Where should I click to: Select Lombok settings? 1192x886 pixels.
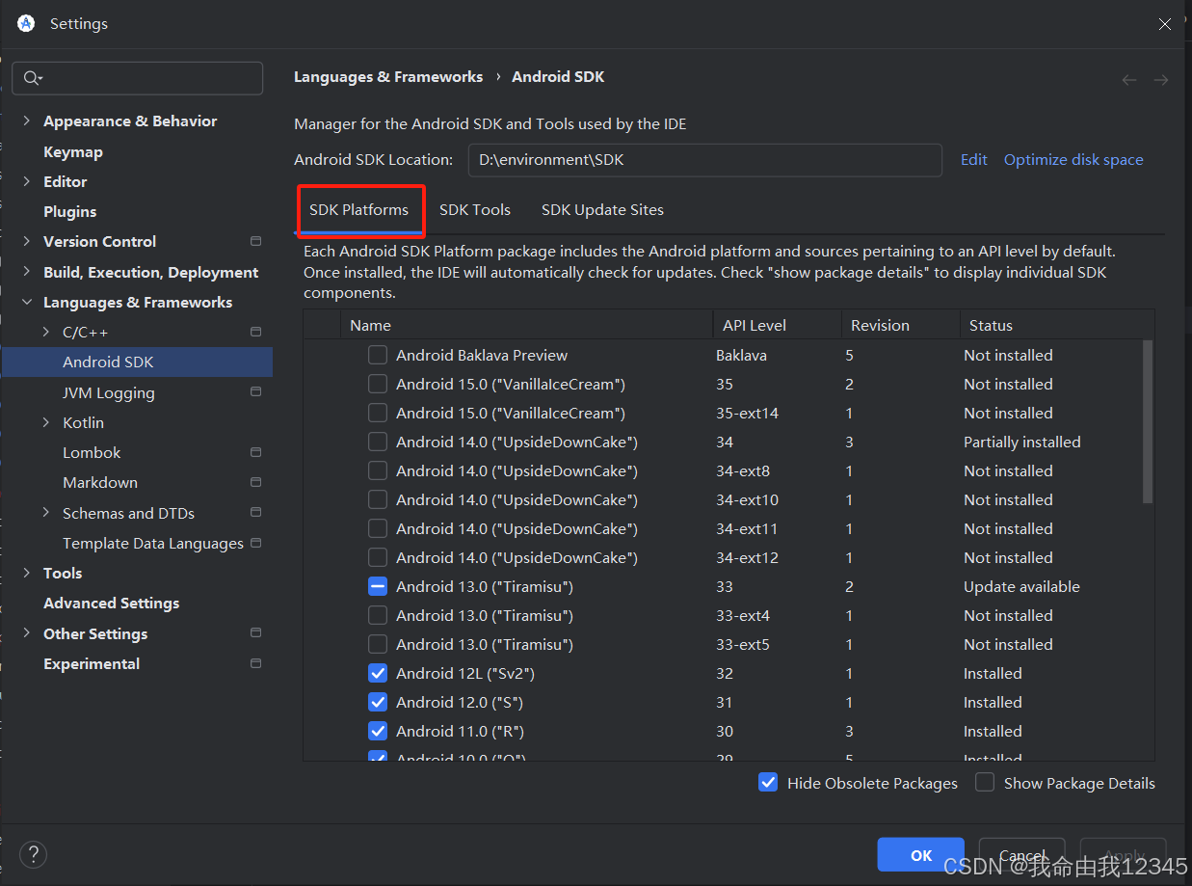(92, 452)
